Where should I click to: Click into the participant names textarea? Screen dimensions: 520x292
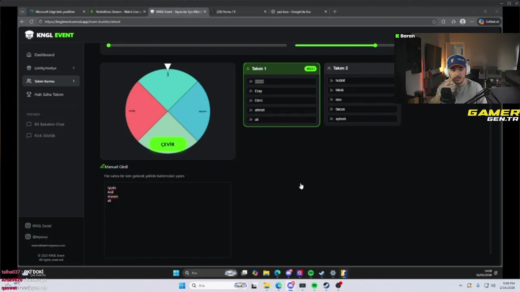pyautogui.click(x=167, y=219)
